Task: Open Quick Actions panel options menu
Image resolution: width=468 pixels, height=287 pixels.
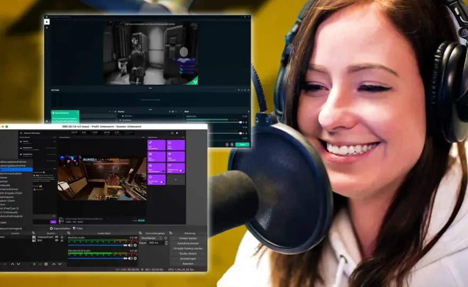Action: [183, 138]
